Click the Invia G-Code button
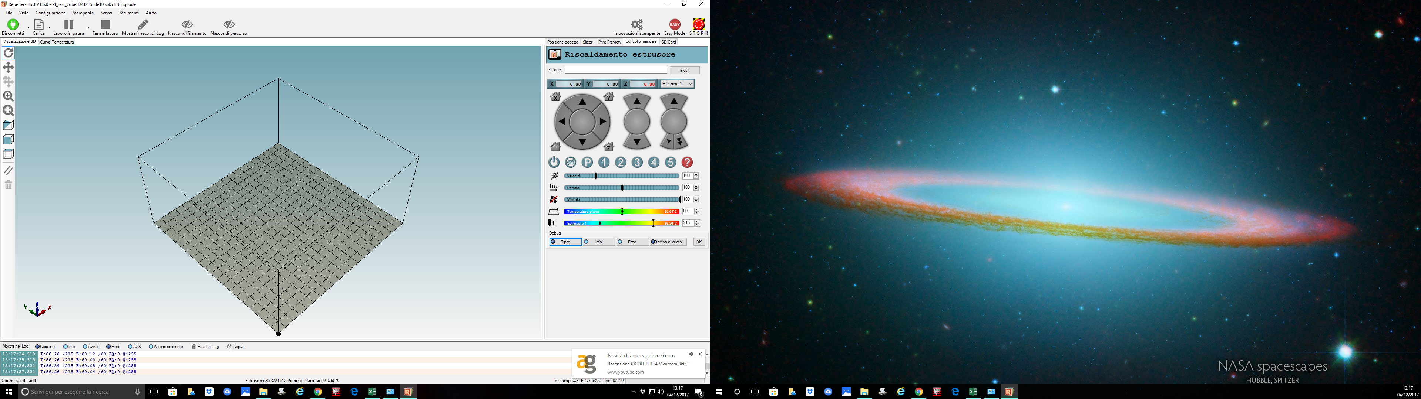Viewport: 1421px width, 399px height. coord(684,71)
